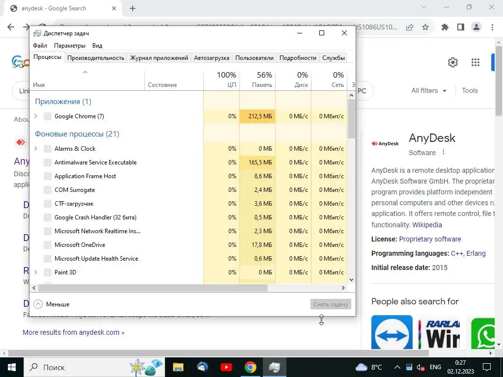Open AnyDesk knowledge panel more options

click(x=444, y=152)
